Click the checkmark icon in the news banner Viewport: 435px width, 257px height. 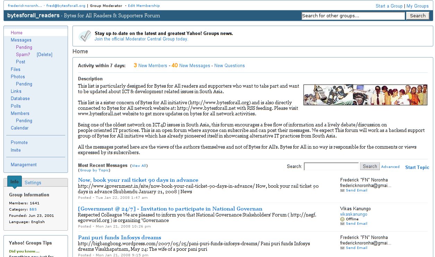pyautogui.click(x=85, y=36)
